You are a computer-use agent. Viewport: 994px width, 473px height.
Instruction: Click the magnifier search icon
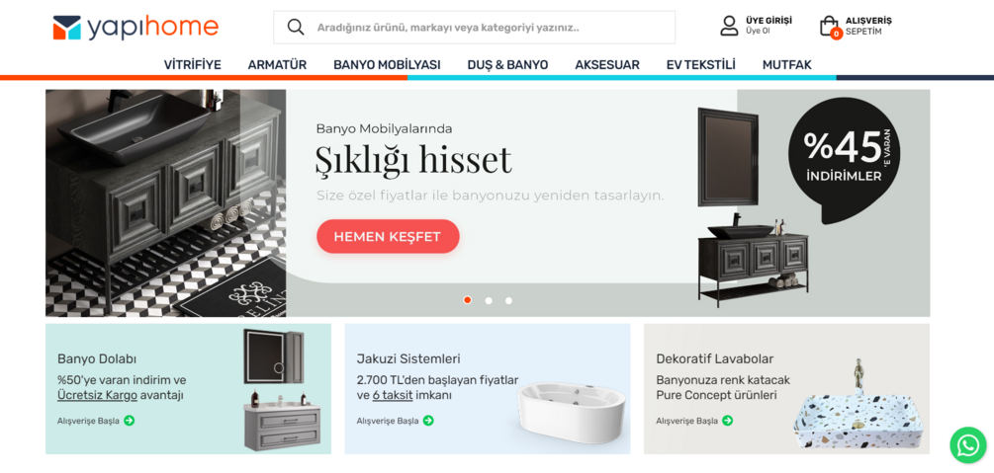point(296,28)
